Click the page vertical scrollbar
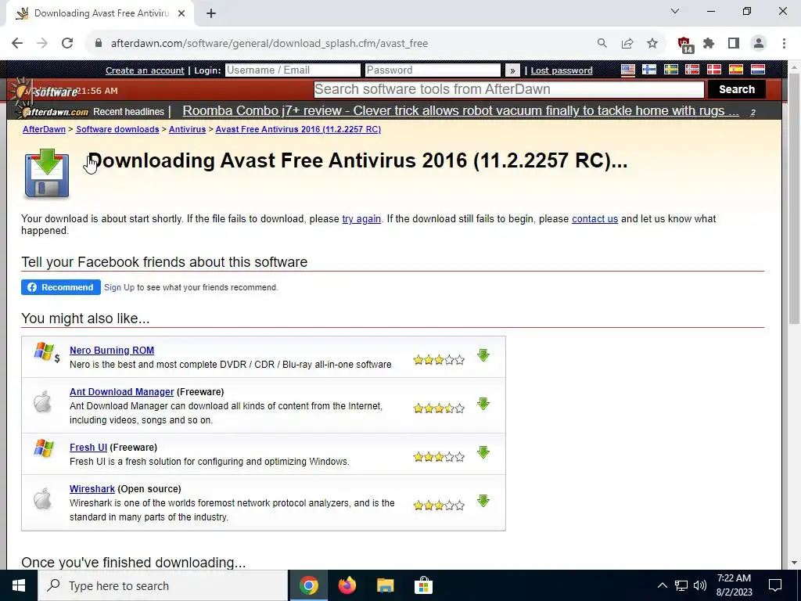This screenshot has height=601, width=801. click(x=794, y=198)
